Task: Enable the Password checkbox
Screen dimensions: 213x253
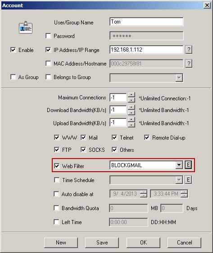Action: point(48,36)
